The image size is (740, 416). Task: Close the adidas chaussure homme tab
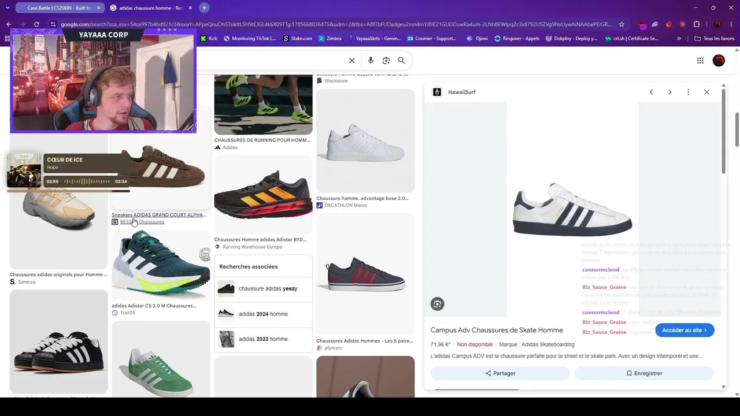click(x=190, y=8)
